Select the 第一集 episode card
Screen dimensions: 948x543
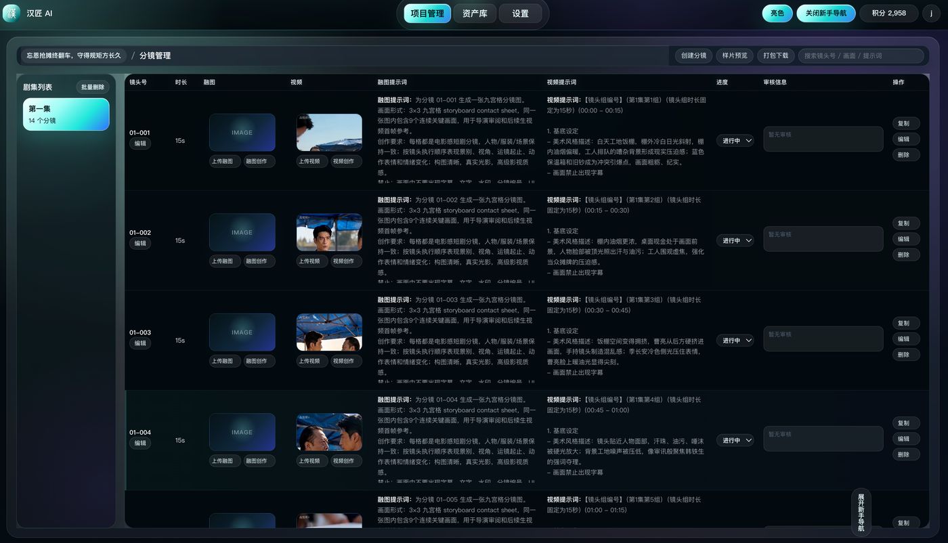66,114
